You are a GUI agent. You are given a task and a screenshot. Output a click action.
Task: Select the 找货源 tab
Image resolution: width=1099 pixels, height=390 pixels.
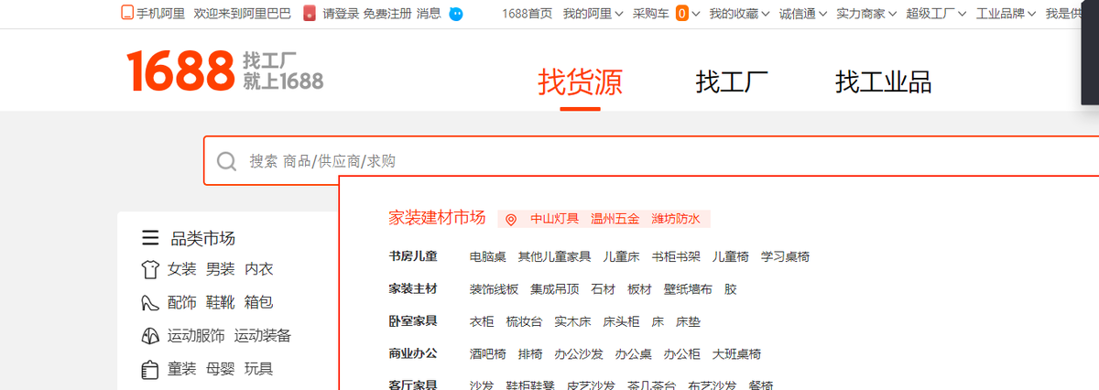[580, 81]
